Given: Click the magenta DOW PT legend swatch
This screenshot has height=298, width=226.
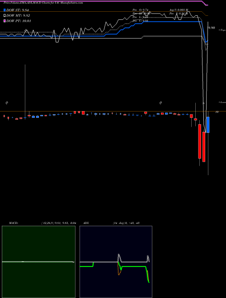Looking at the screenshot, I should (5, 21).
